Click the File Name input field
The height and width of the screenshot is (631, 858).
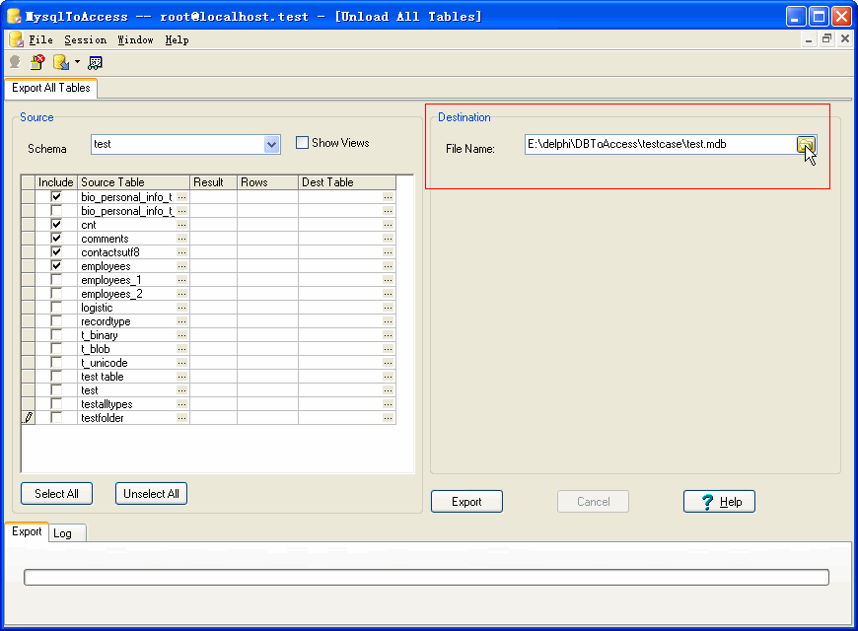[661, 145]
